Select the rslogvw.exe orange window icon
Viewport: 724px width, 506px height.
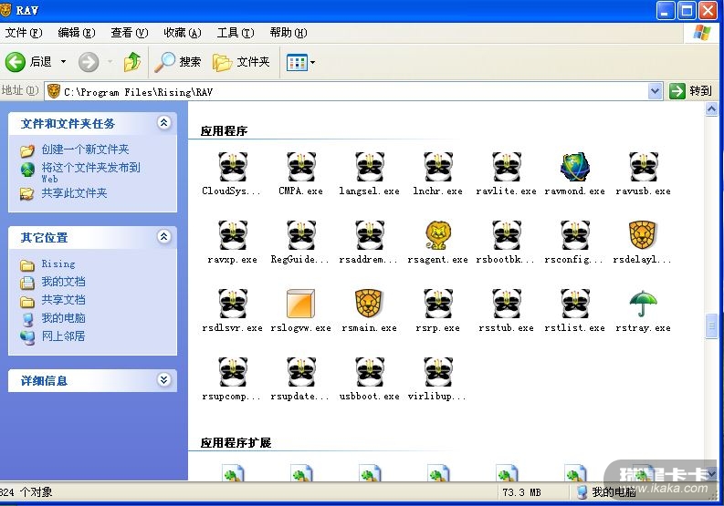pyautogui.click(x=301, y=303)
